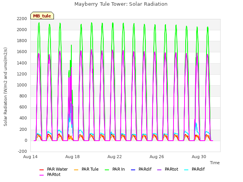Click the MB_tule annotation box
Screen dimensions: 243x182
coord(42,16)
